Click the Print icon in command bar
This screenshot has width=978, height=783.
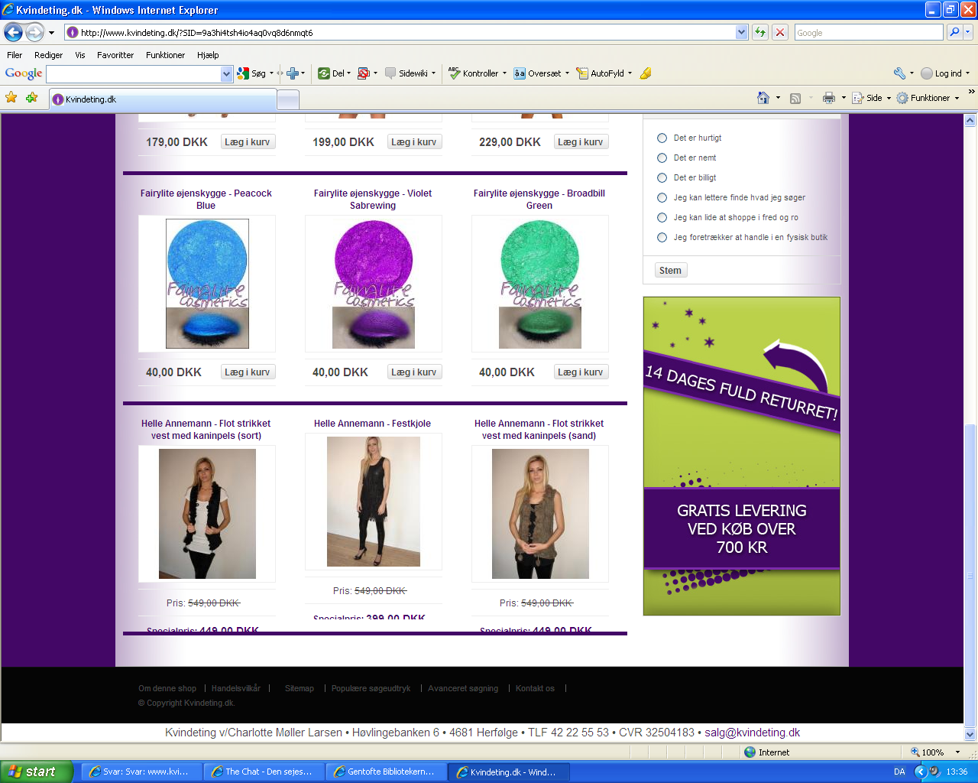pyautogui.click(x=829, y=98)
